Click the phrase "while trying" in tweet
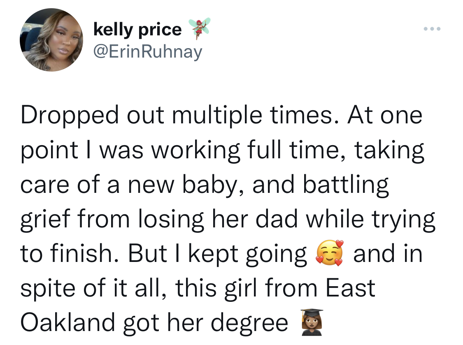This screenshot has width=463, height=345. (370, 220)
